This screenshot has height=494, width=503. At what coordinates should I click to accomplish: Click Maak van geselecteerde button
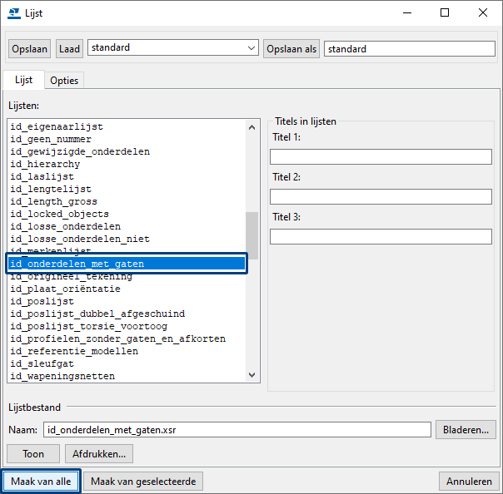tap(143, 482)
